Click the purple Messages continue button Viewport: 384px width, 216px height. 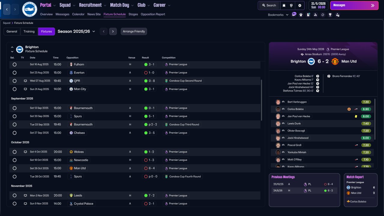pyautogui.click(x=354, y=5)
